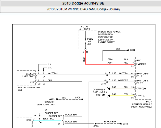This screenshot has height=128, width=161.
Task: Click the arrowhead pointing down from 3.6L
Action: (39, 71)
